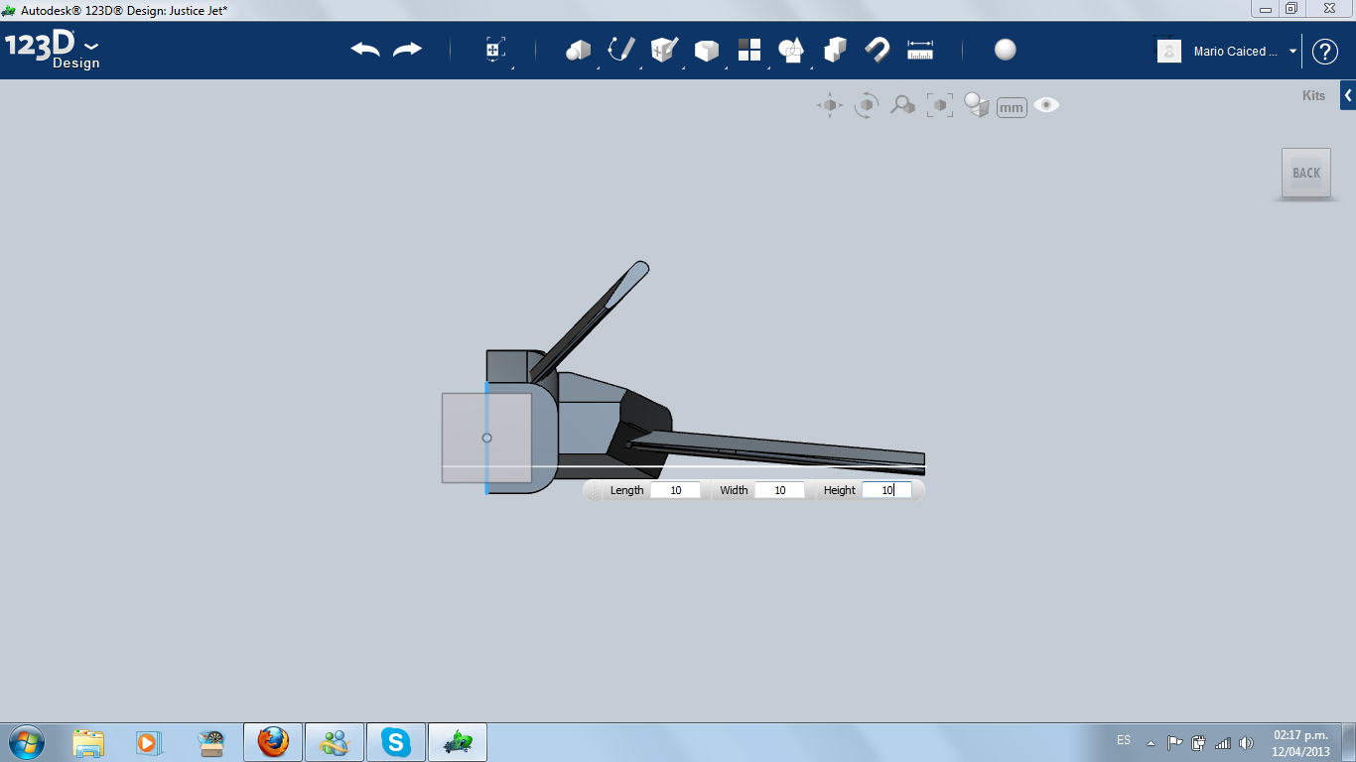Open the Windows Start menu
This screenshot has width=1356, height=762.
27,742
